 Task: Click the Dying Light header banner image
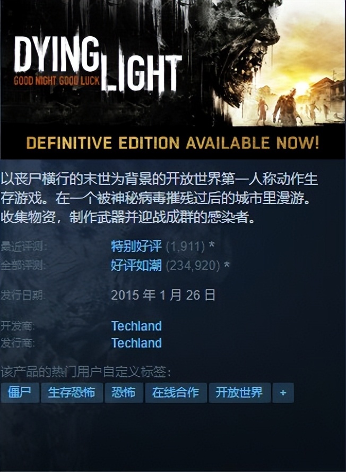point(173,80)
